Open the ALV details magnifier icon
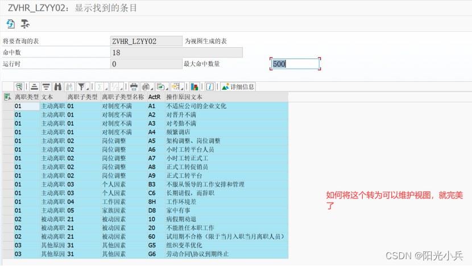 tap(19, 87)
